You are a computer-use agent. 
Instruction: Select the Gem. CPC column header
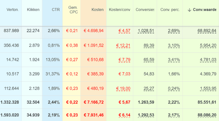73,10
